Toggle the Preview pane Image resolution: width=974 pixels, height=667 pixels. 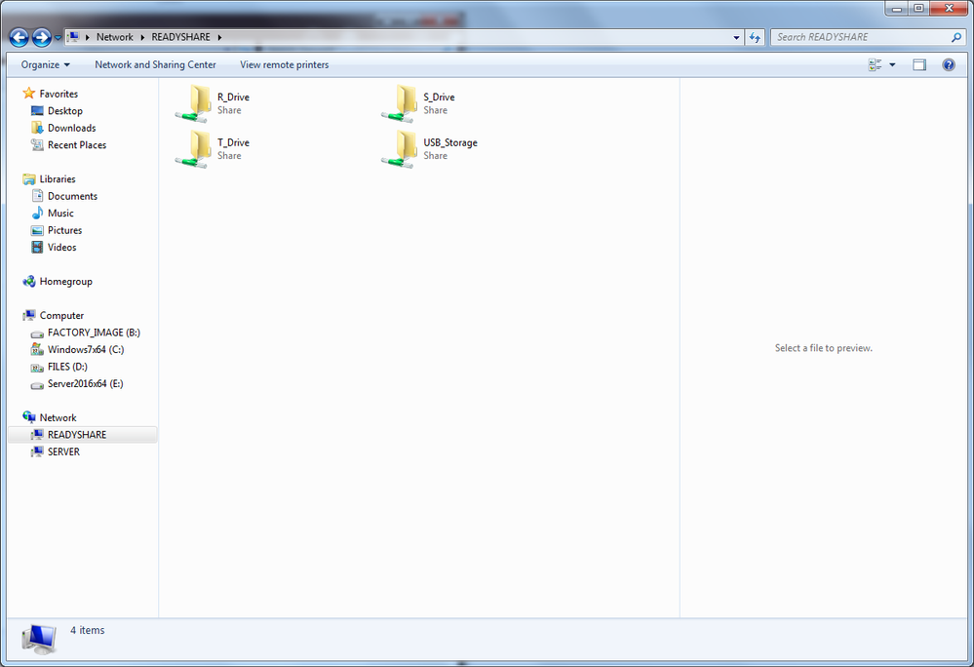click(x=917, y=64)
